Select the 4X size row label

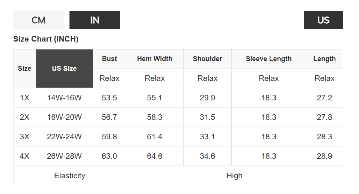coord(24,156)
